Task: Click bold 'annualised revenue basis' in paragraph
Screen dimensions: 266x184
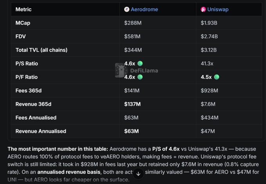Action: pyautogui.click(x=69, y=172)
